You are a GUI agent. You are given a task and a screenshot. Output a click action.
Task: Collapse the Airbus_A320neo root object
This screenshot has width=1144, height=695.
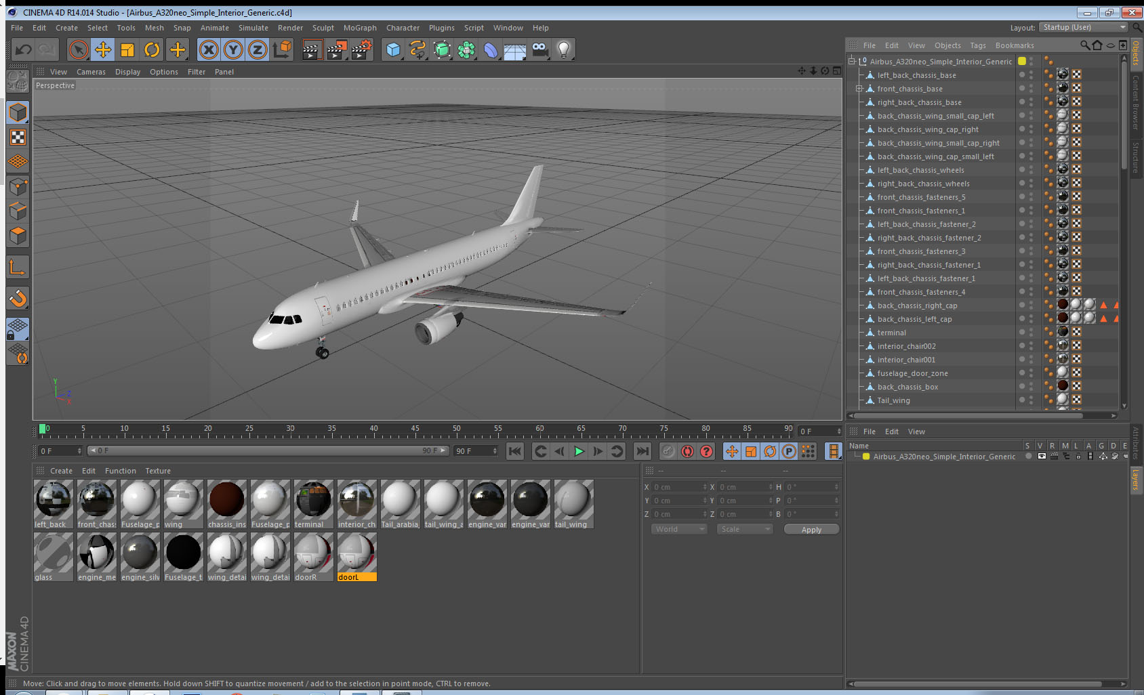pos(852,61)
